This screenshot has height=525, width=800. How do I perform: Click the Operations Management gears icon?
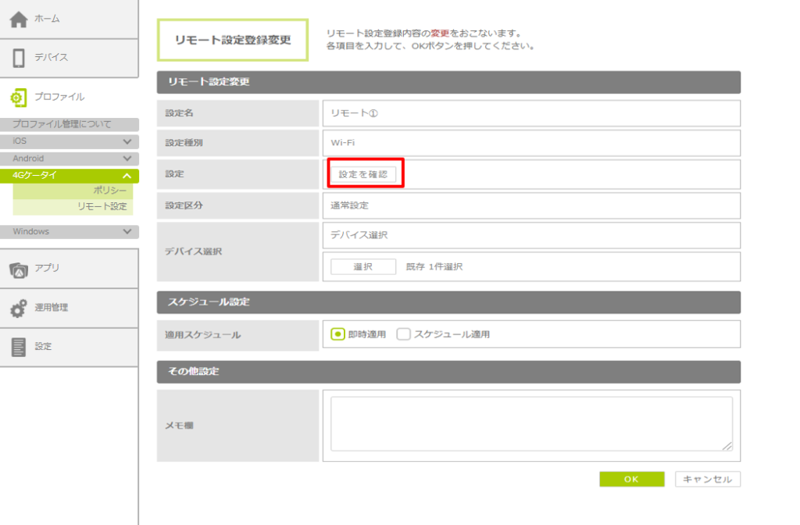click(x=19, y=308)
